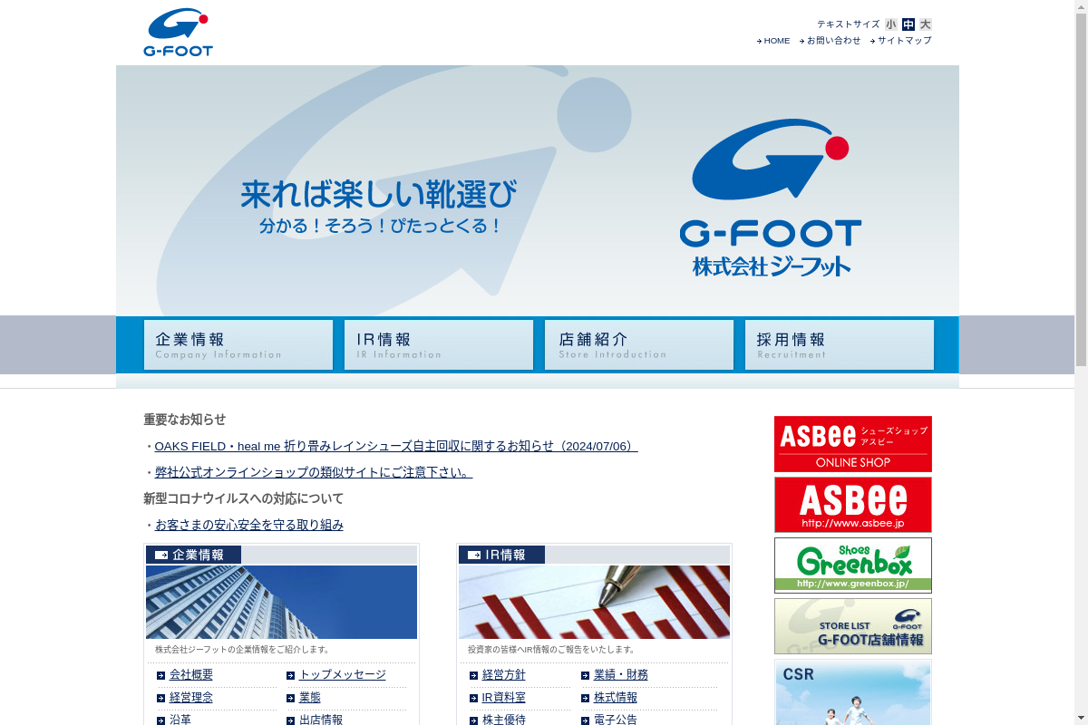Click the red ASBee asbee.jp banner
1088x725 pixels.
click(853, 505)
